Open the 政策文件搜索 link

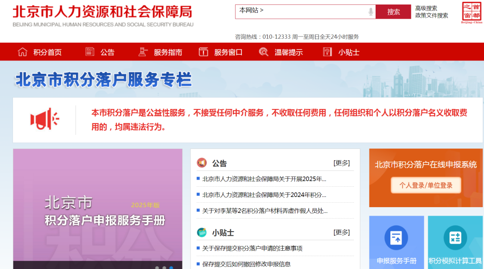pyautogui.click(x=431, y=16)
